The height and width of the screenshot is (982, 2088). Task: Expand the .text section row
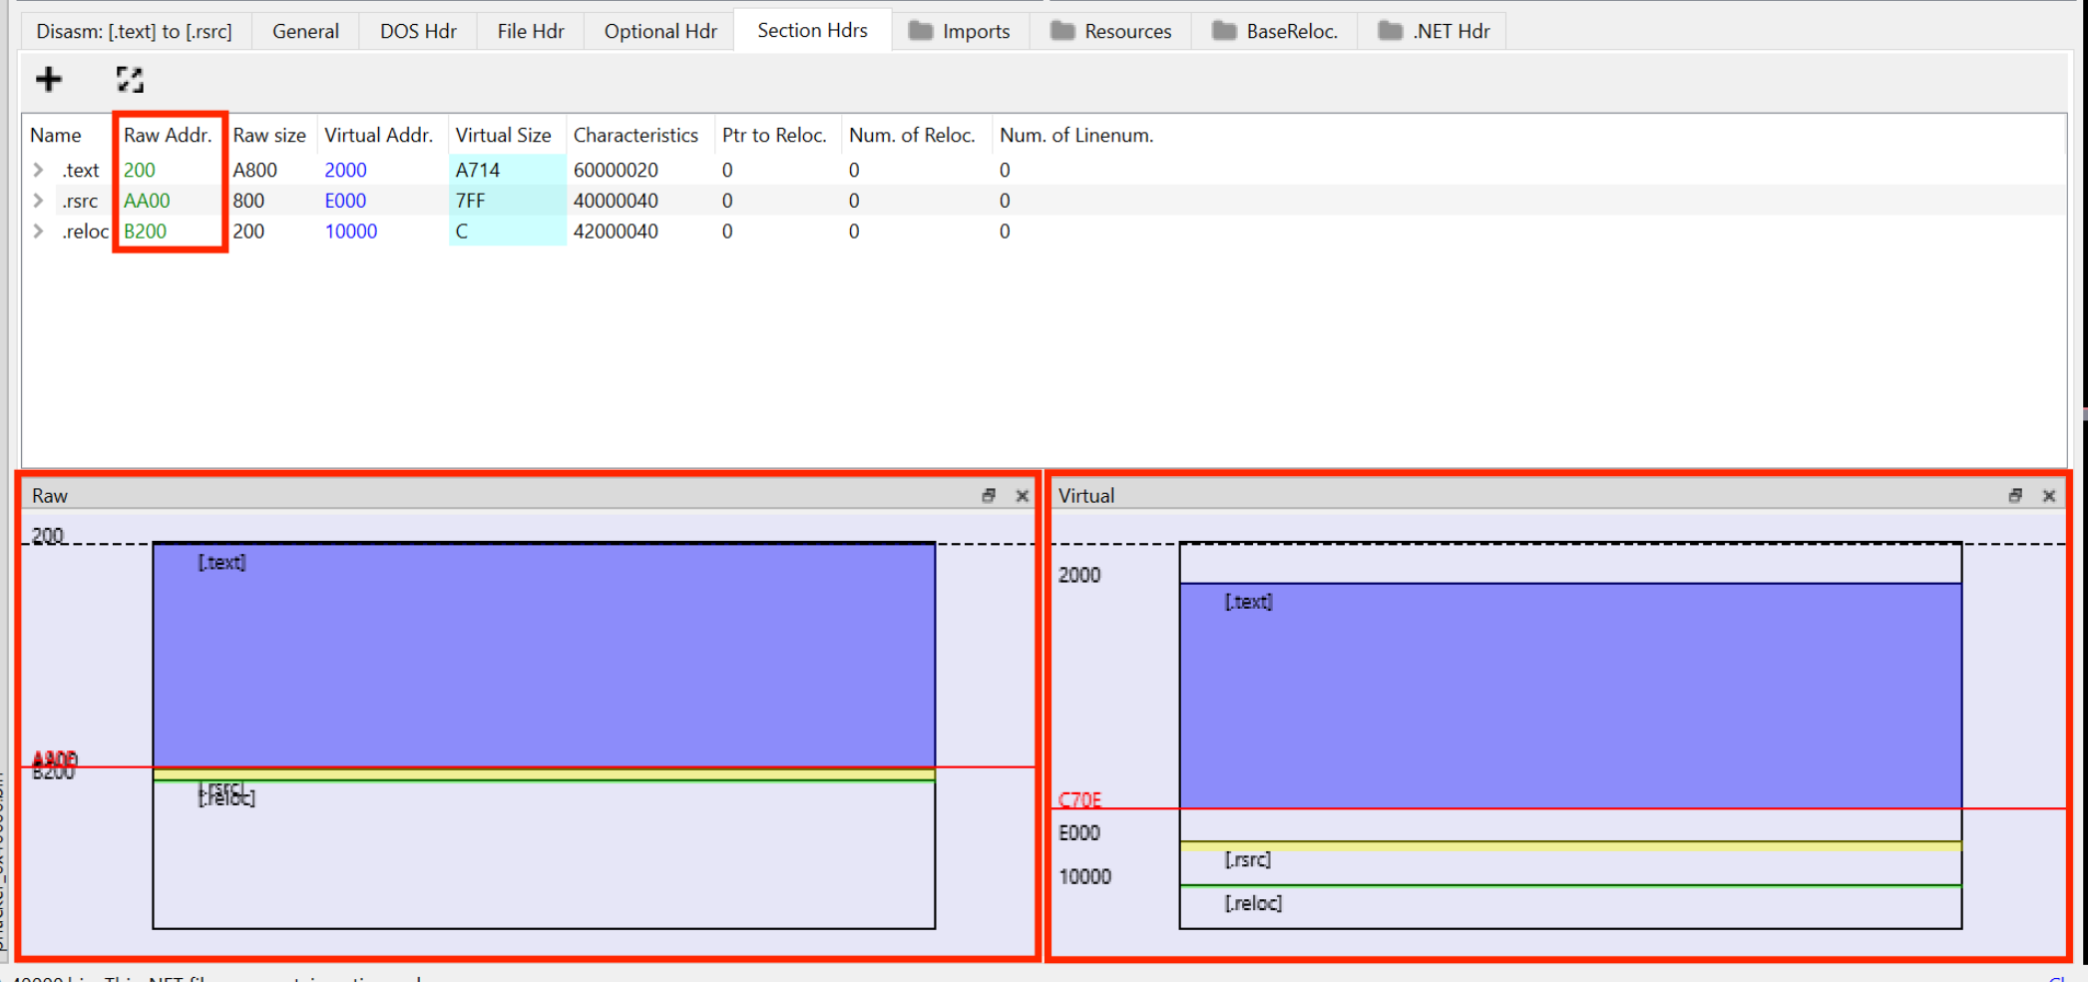(39, 170)
